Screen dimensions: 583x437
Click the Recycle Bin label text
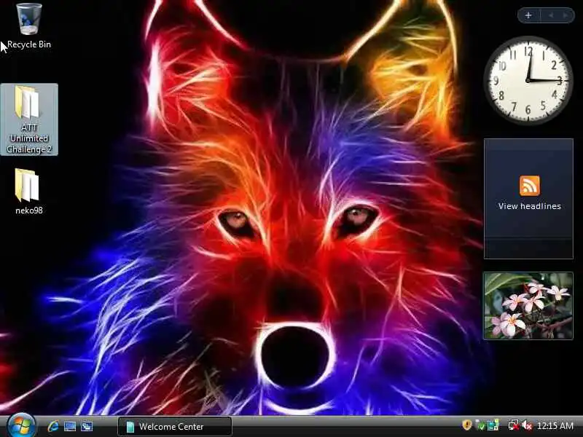29,44
